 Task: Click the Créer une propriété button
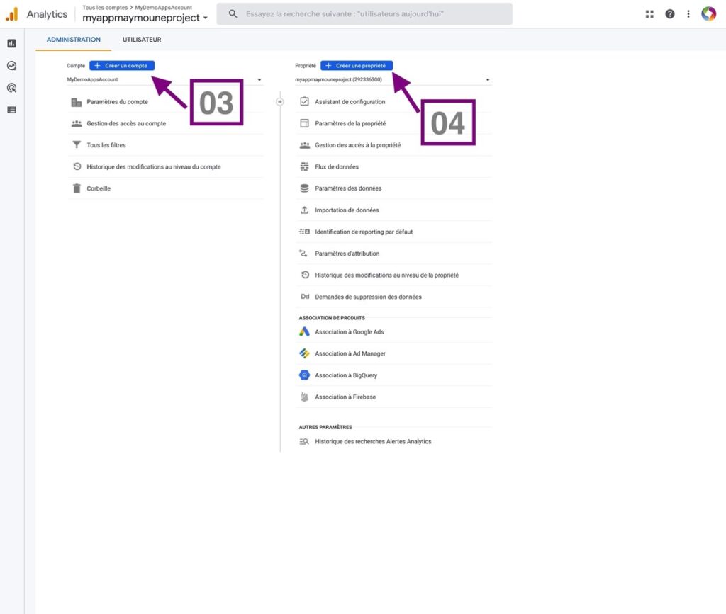(357, 66)
